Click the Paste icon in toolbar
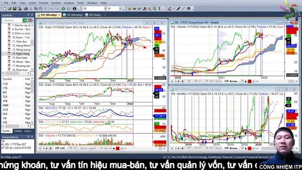The width and height of the screenshot is (302, 170). coord(41,8)
